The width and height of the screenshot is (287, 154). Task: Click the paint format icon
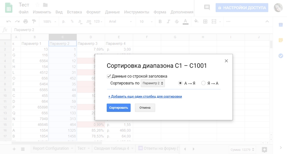click(x=34, y=21)
